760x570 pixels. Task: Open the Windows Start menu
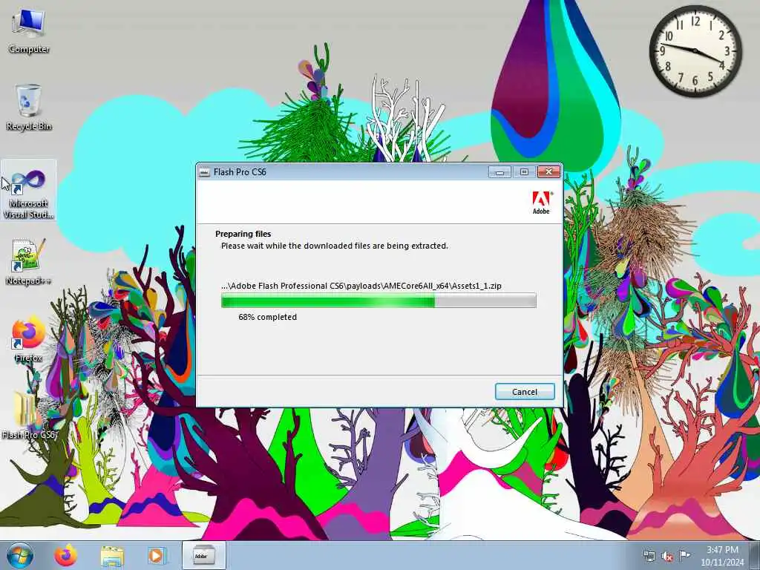(x=20, y=555)
